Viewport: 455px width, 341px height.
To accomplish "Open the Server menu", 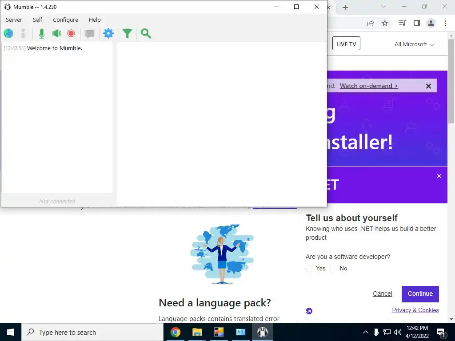I will 14,20.
